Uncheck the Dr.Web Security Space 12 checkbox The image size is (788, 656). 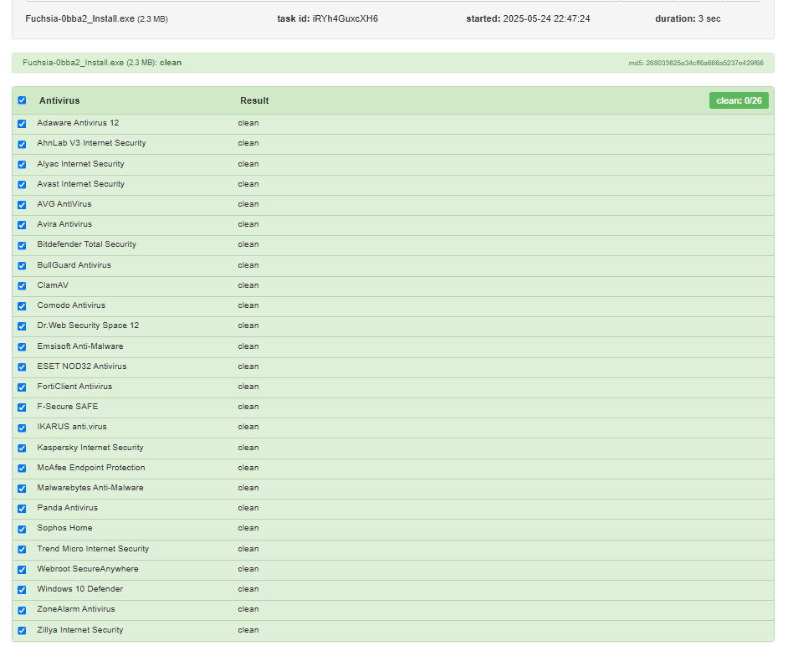point(22,326)
